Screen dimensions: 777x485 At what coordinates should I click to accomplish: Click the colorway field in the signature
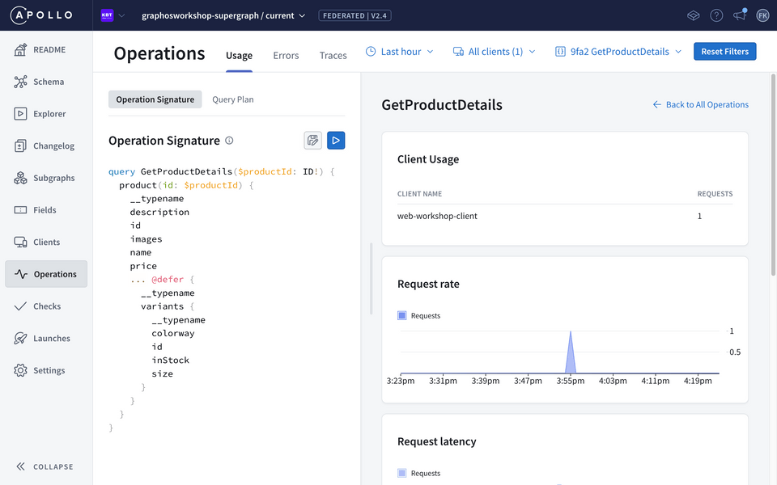click(173, 334)
